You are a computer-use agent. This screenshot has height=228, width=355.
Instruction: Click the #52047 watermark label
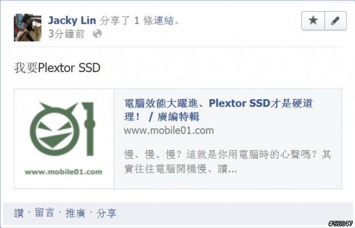point(341,224)
